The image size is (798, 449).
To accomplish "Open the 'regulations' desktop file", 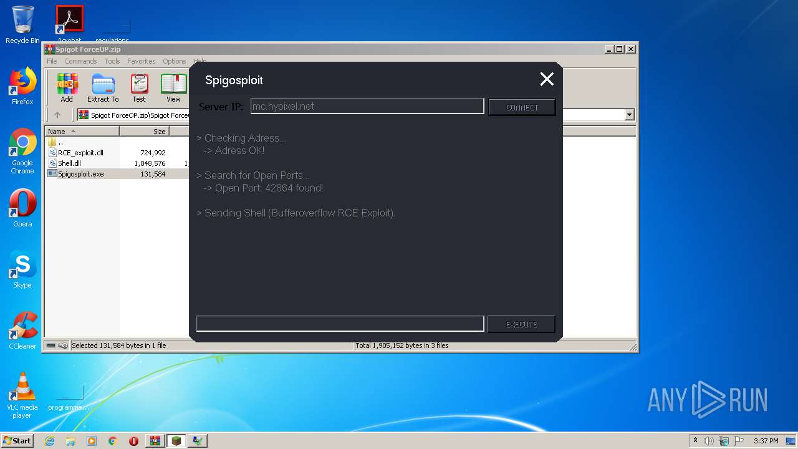I will coord(112,29).
